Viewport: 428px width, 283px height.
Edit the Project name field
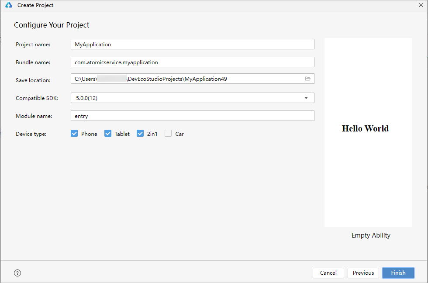(x=192, y=44)
